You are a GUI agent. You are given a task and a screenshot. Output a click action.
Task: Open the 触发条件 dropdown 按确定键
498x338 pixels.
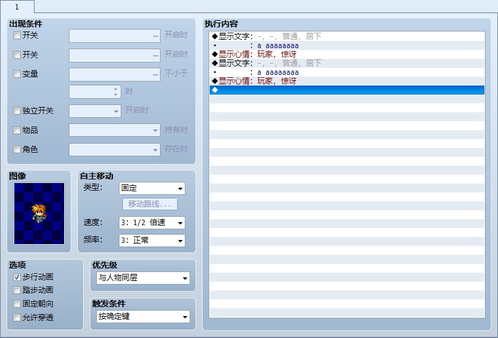point(143,317)
